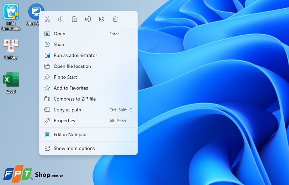The width and height of the screenshot is (289, 185).
Task: Click the Cut scissors icon
Action: click(47, 19)
